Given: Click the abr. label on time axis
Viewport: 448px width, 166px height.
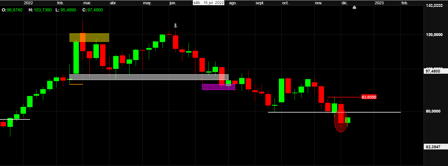Looking at the screenshot, I should click(113, 3).
